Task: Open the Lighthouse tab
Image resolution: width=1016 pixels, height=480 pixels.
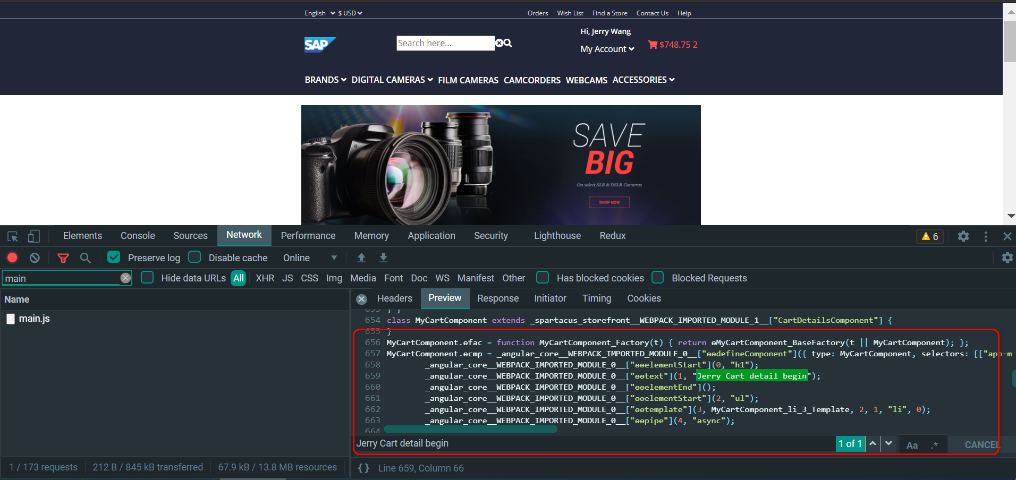Action: pos(557,236)
